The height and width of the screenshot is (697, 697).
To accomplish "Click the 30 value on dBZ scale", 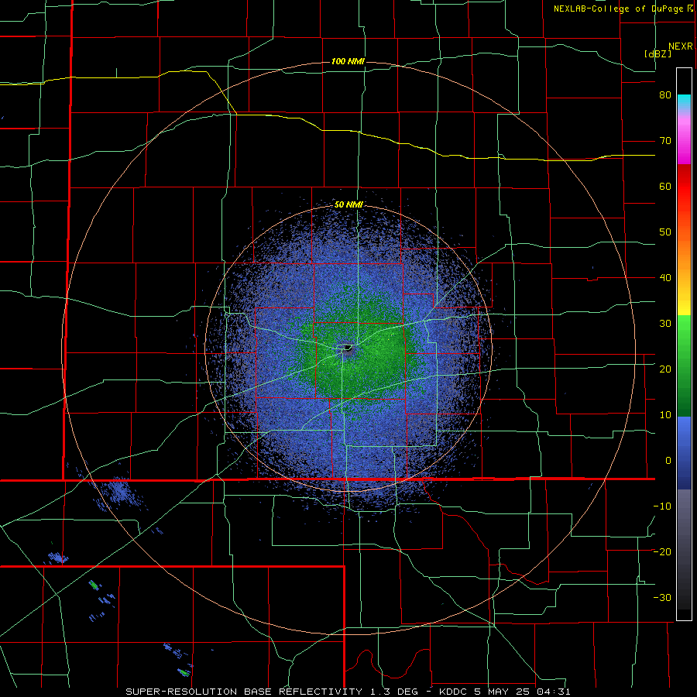I will click(665, 324).
